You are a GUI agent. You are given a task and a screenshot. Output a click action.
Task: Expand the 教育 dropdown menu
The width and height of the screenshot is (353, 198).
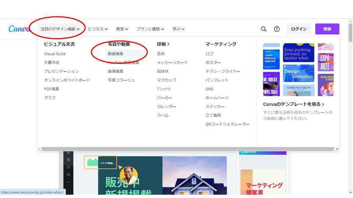[x=122, y=29]
